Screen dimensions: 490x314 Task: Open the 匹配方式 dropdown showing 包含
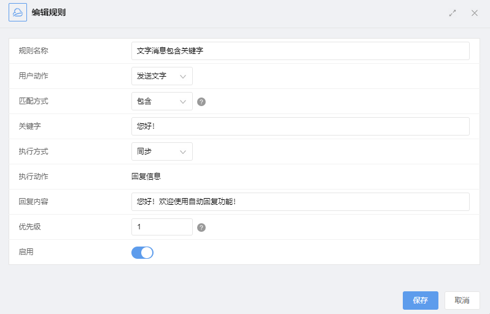[x=162, y=101]
